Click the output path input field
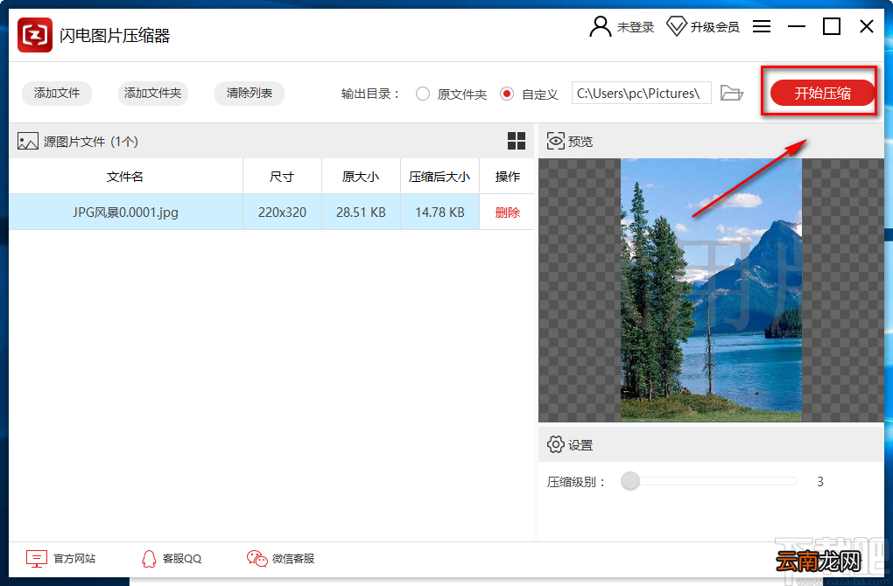Screen dimensions: 893x586 click(641, 93)
